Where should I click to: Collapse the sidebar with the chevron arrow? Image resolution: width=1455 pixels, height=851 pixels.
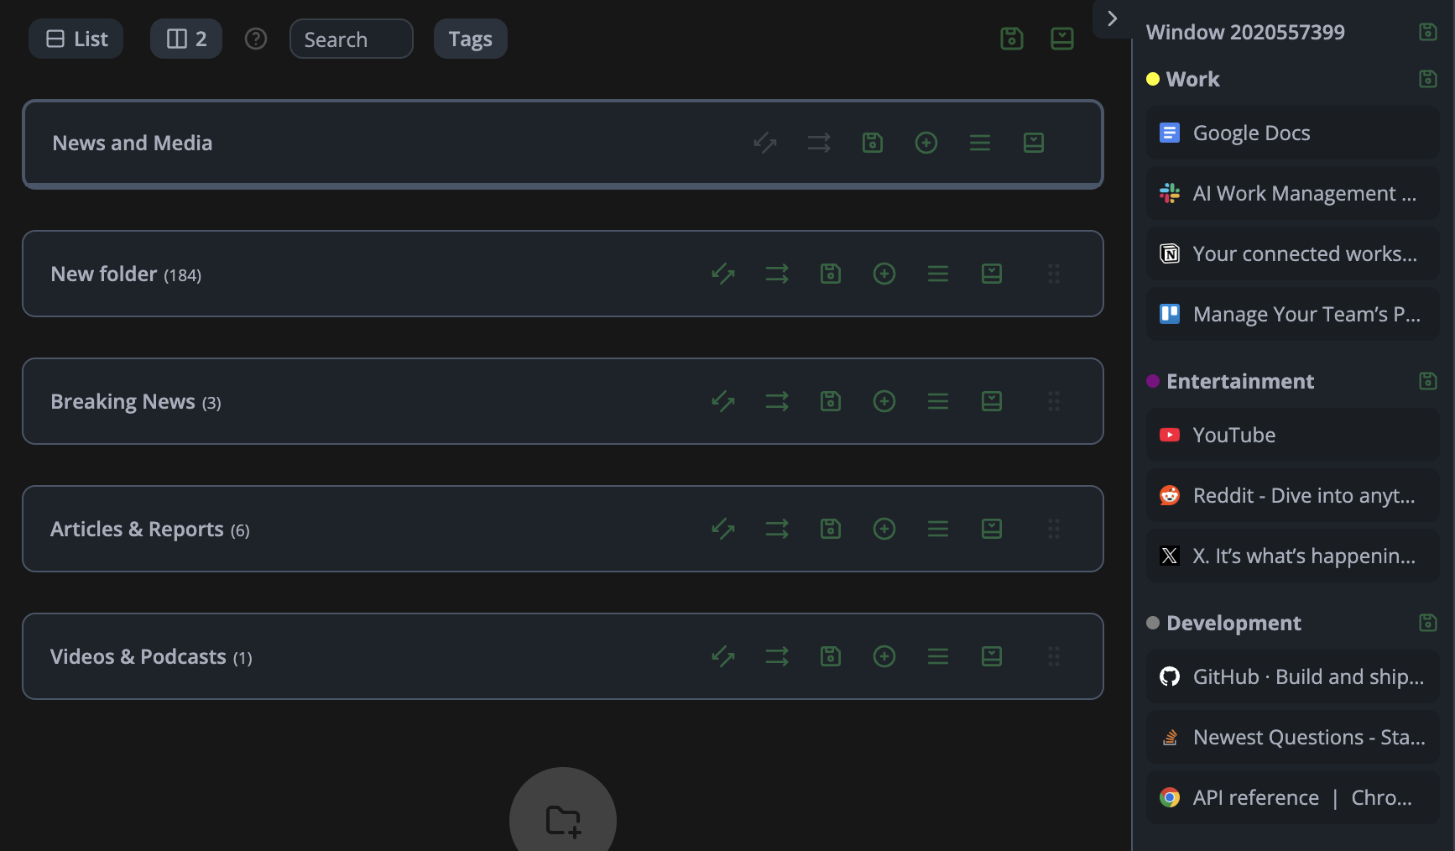pos(1112,18)
